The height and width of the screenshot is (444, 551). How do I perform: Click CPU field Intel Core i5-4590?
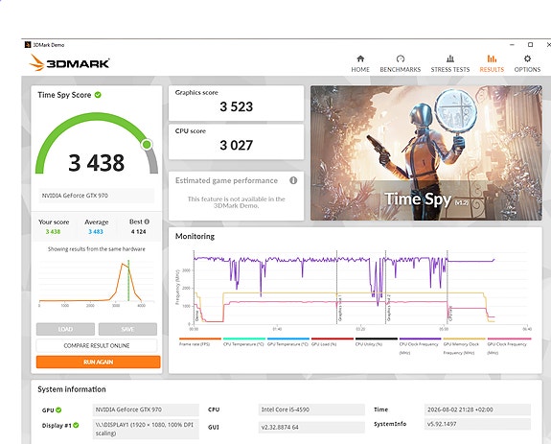311,409
